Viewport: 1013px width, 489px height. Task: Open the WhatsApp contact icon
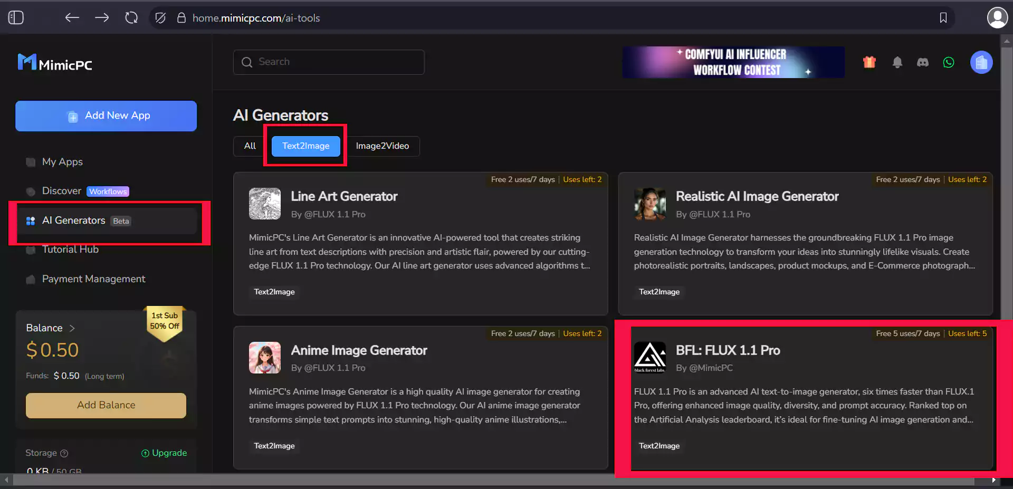tap(949, 62)
